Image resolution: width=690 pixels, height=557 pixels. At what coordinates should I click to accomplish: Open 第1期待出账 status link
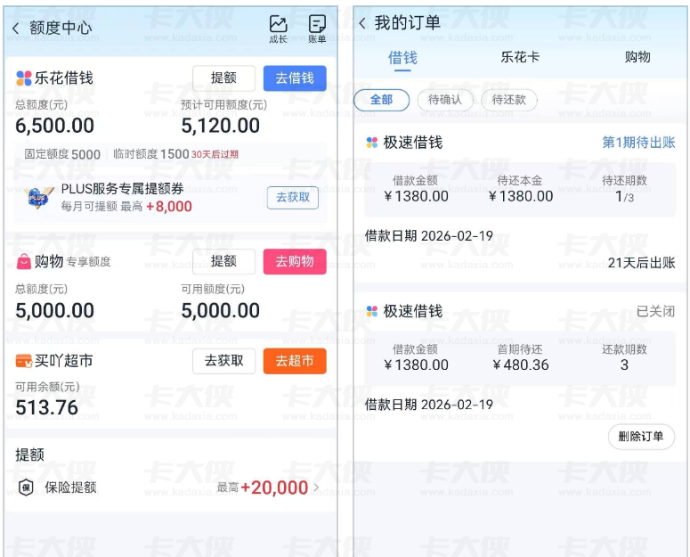pos(638,143)
